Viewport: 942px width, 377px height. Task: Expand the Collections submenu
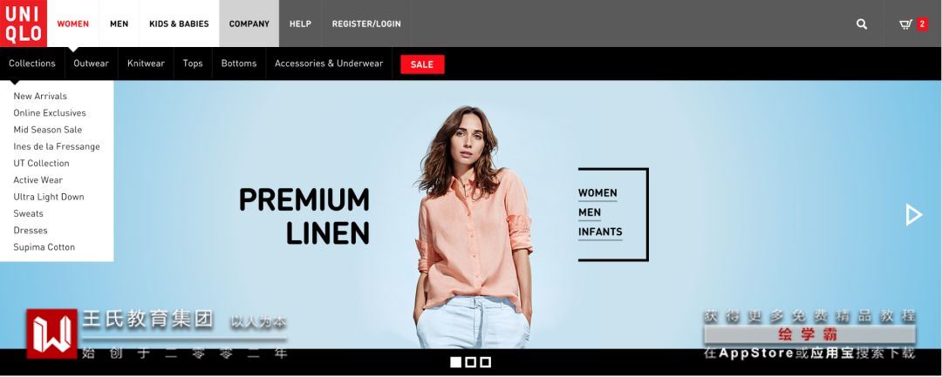[32, 64]
